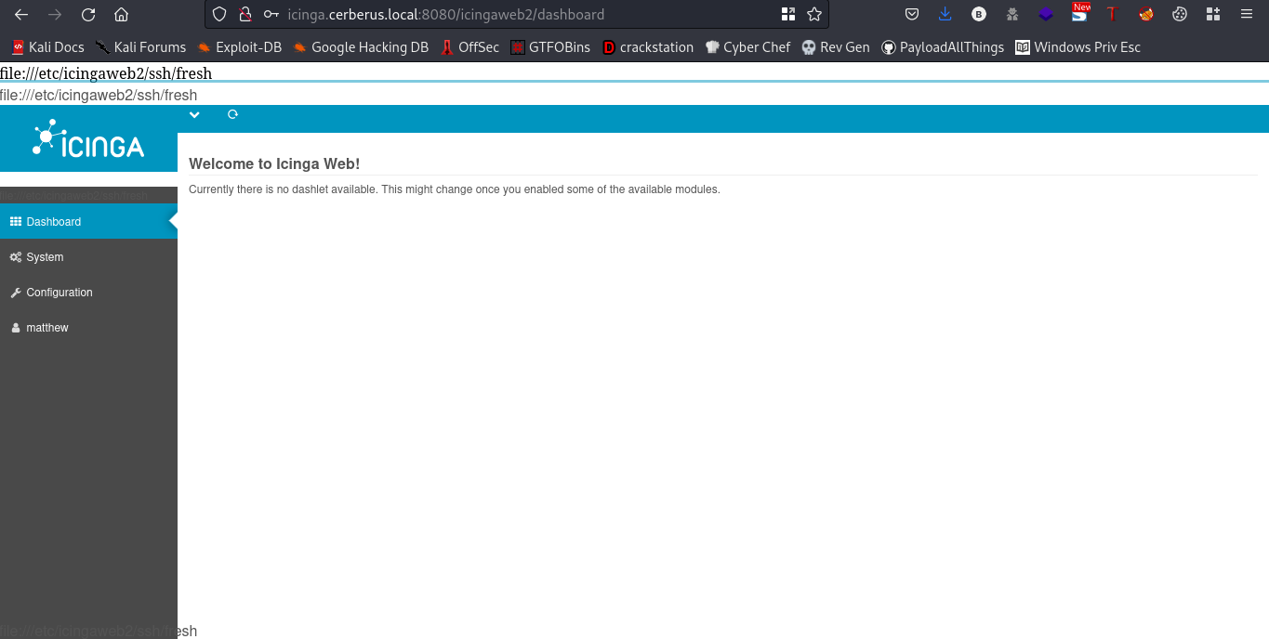Open the browser home page

tap(121, 15)
